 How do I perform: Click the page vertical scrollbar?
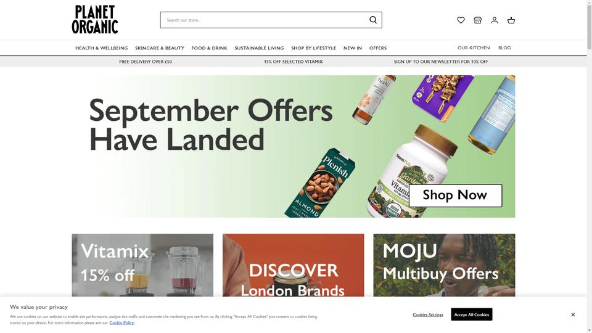[590, 166]
